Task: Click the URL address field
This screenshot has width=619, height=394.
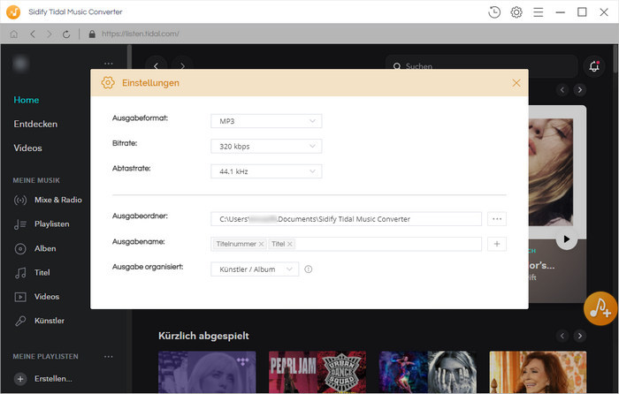Action: (x=141, y=34)
